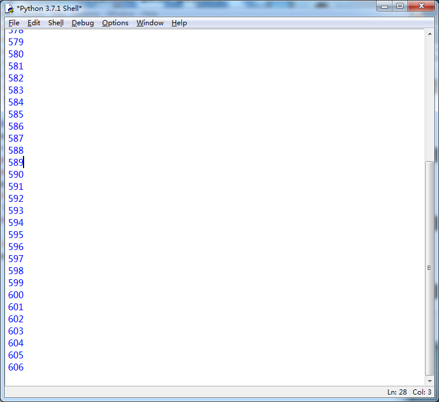The height and width of the screenshot is (402, 439).
Task: Click the output line 590
Action: point(16,174)
